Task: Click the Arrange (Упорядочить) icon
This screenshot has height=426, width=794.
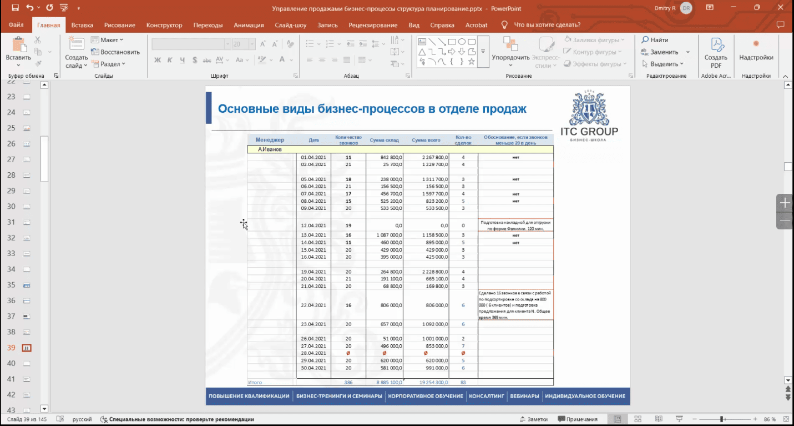Action: (x=510, y=46)
